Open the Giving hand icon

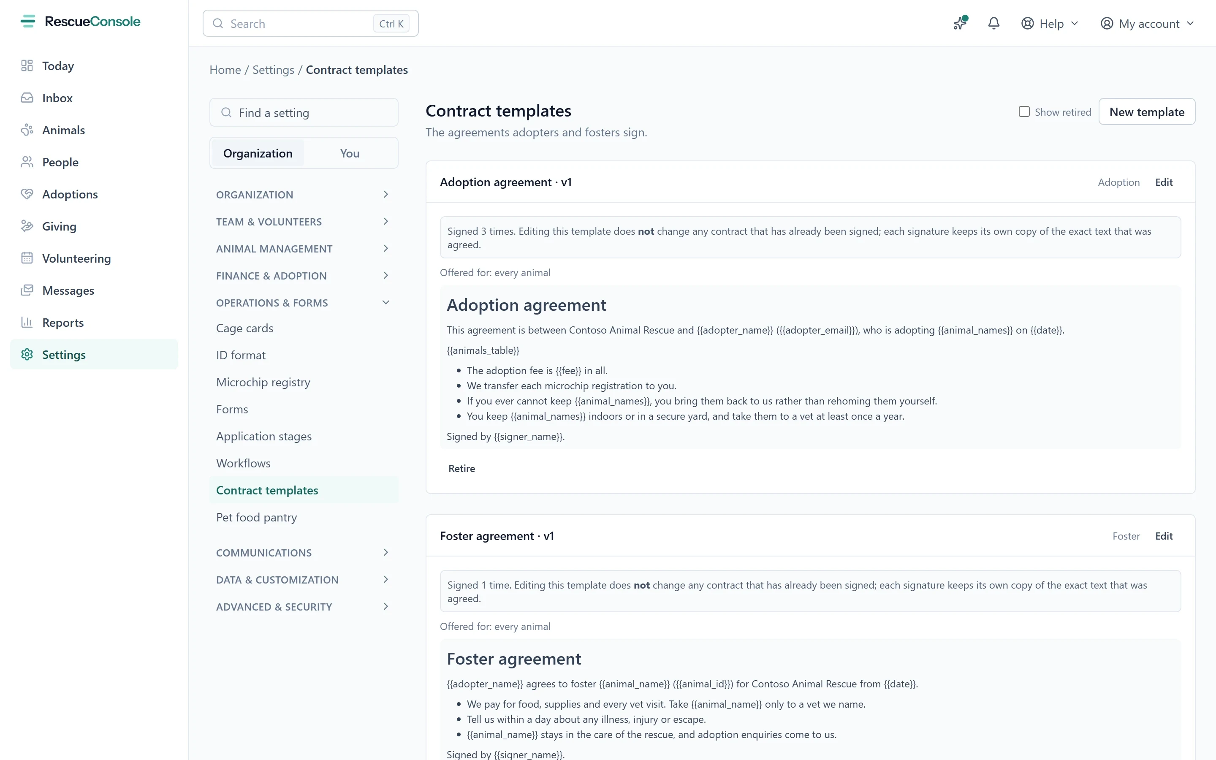pos(27,226)
